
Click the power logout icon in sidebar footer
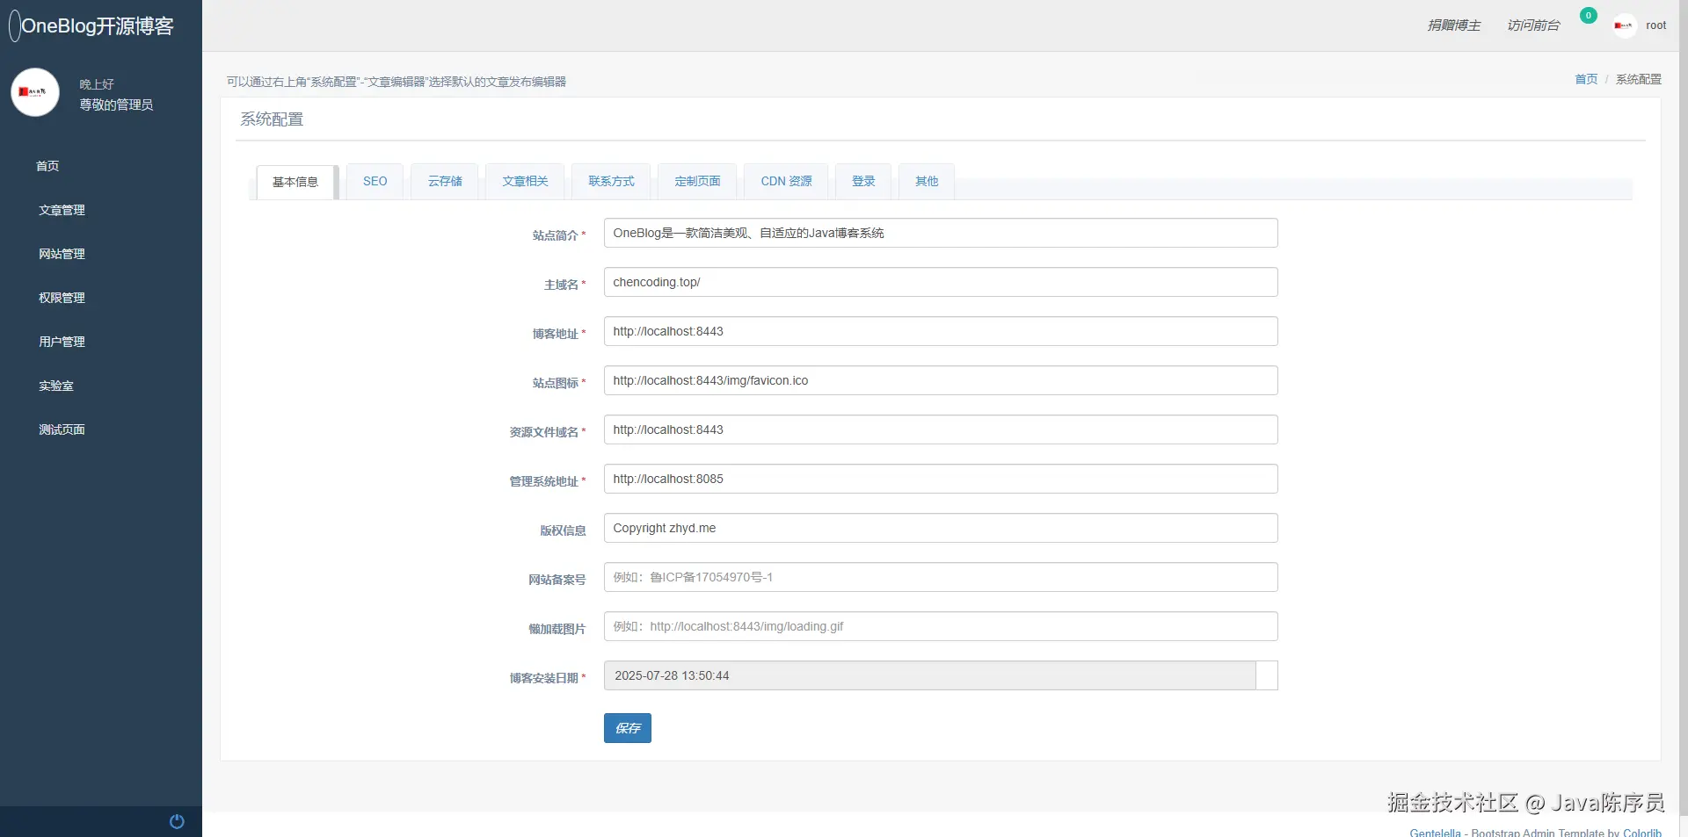click(x=177, y=821)
